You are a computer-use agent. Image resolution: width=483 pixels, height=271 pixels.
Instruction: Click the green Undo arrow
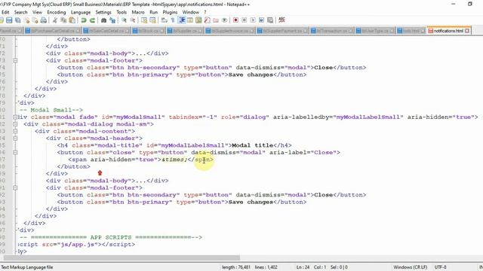coord(84,20)
